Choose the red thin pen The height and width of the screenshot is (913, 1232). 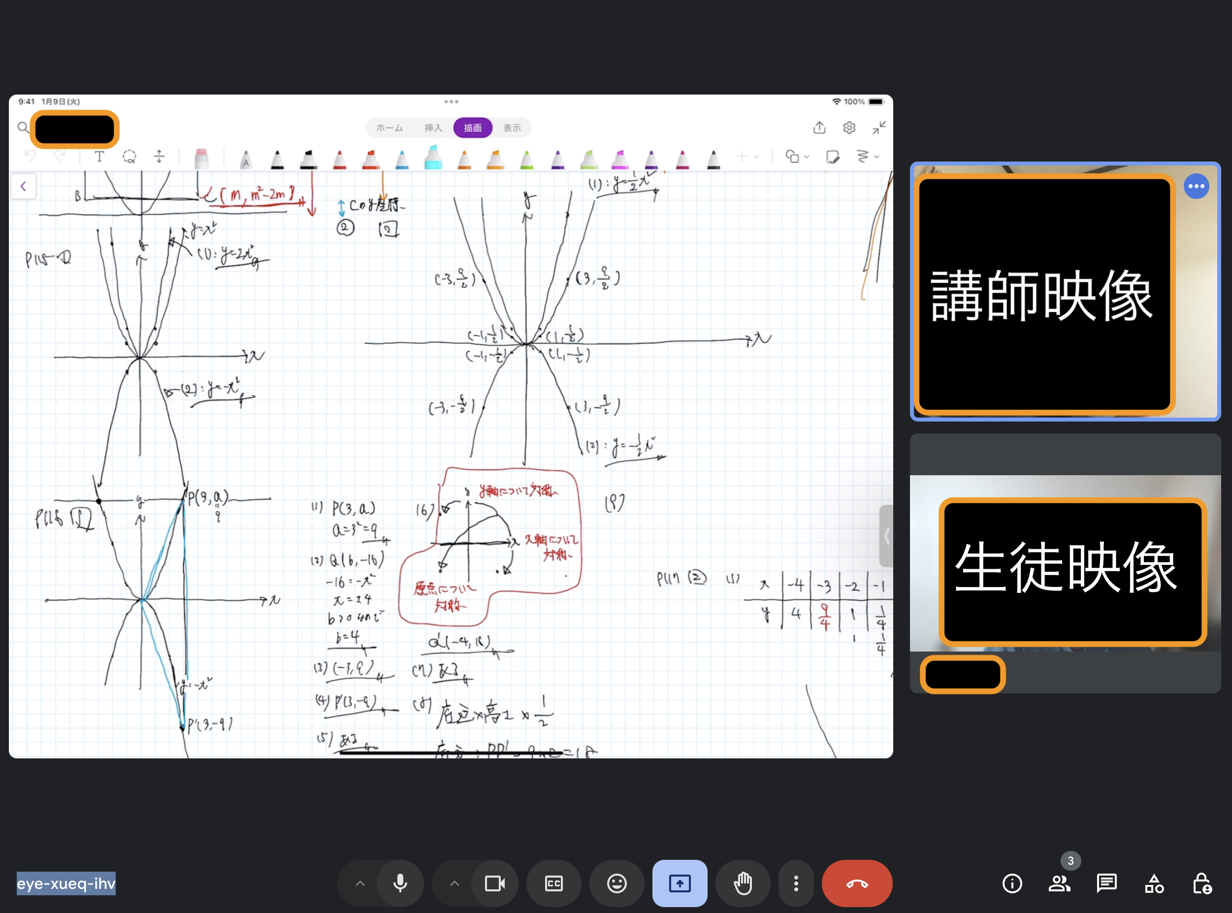(340, 159)
